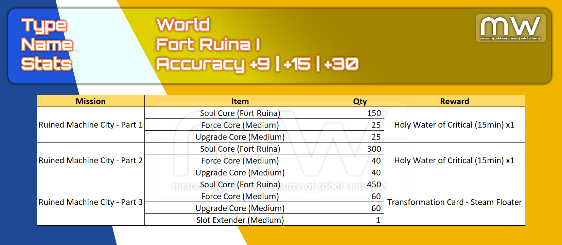Viewport: 562px width, 245px height.
Task: Click the "Type" label in the banner
Action: (x=44, y=25)
